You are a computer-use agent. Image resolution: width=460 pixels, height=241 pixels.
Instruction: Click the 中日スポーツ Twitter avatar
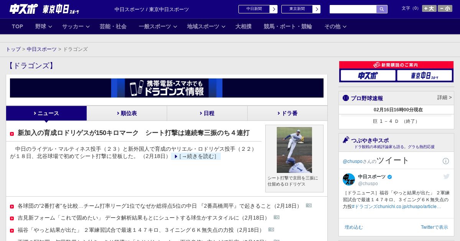349,179
